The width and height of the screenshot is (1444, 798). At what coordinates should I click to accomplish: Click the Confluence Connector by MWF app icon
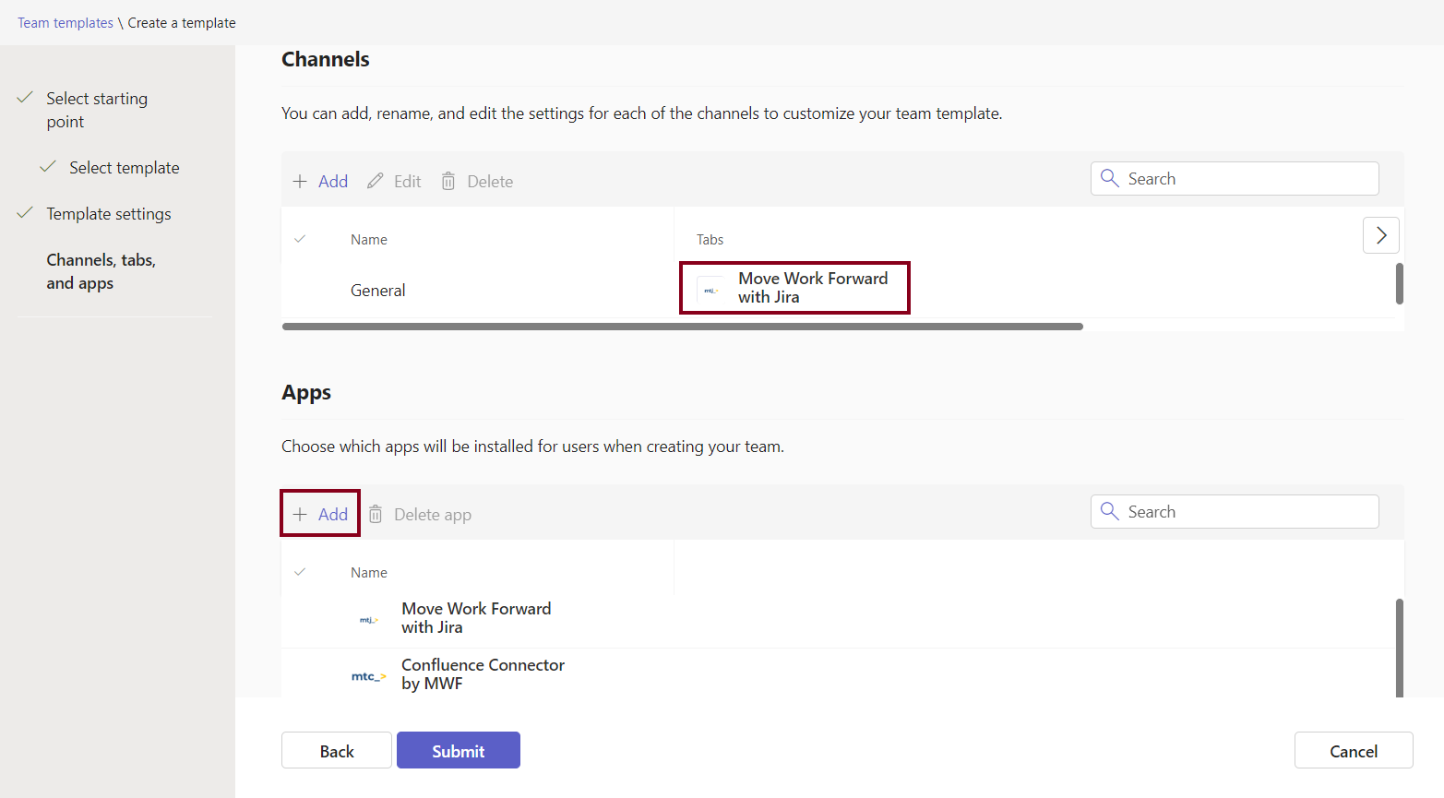368,676
